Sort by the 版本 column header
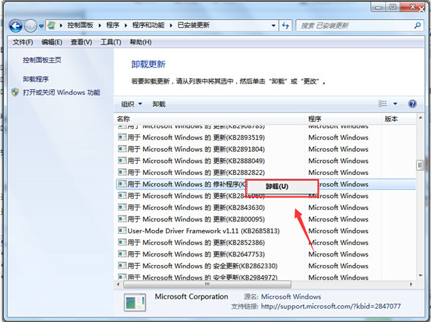 [x=399, y=119]
